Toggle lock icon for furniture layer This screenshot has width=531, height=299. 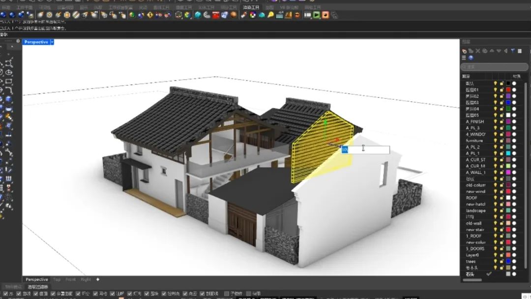[502, 141]
